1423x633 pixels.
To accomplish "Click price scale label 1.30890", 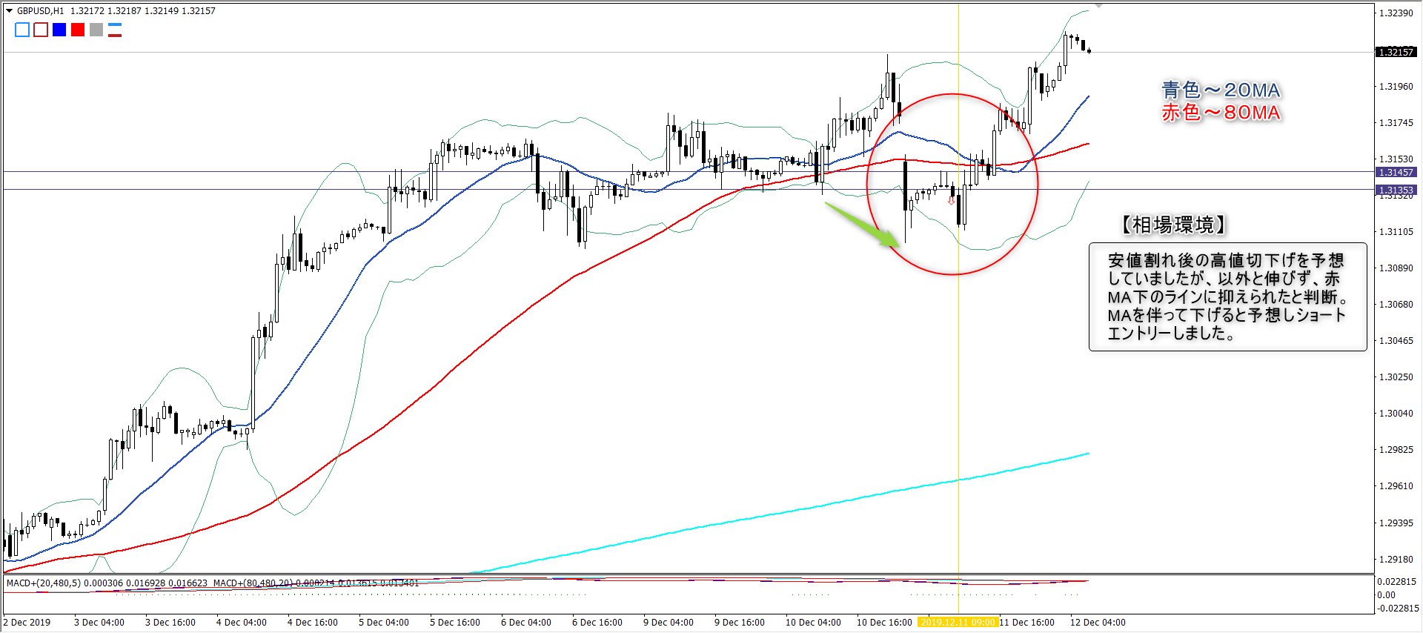I will point(1396,268).
